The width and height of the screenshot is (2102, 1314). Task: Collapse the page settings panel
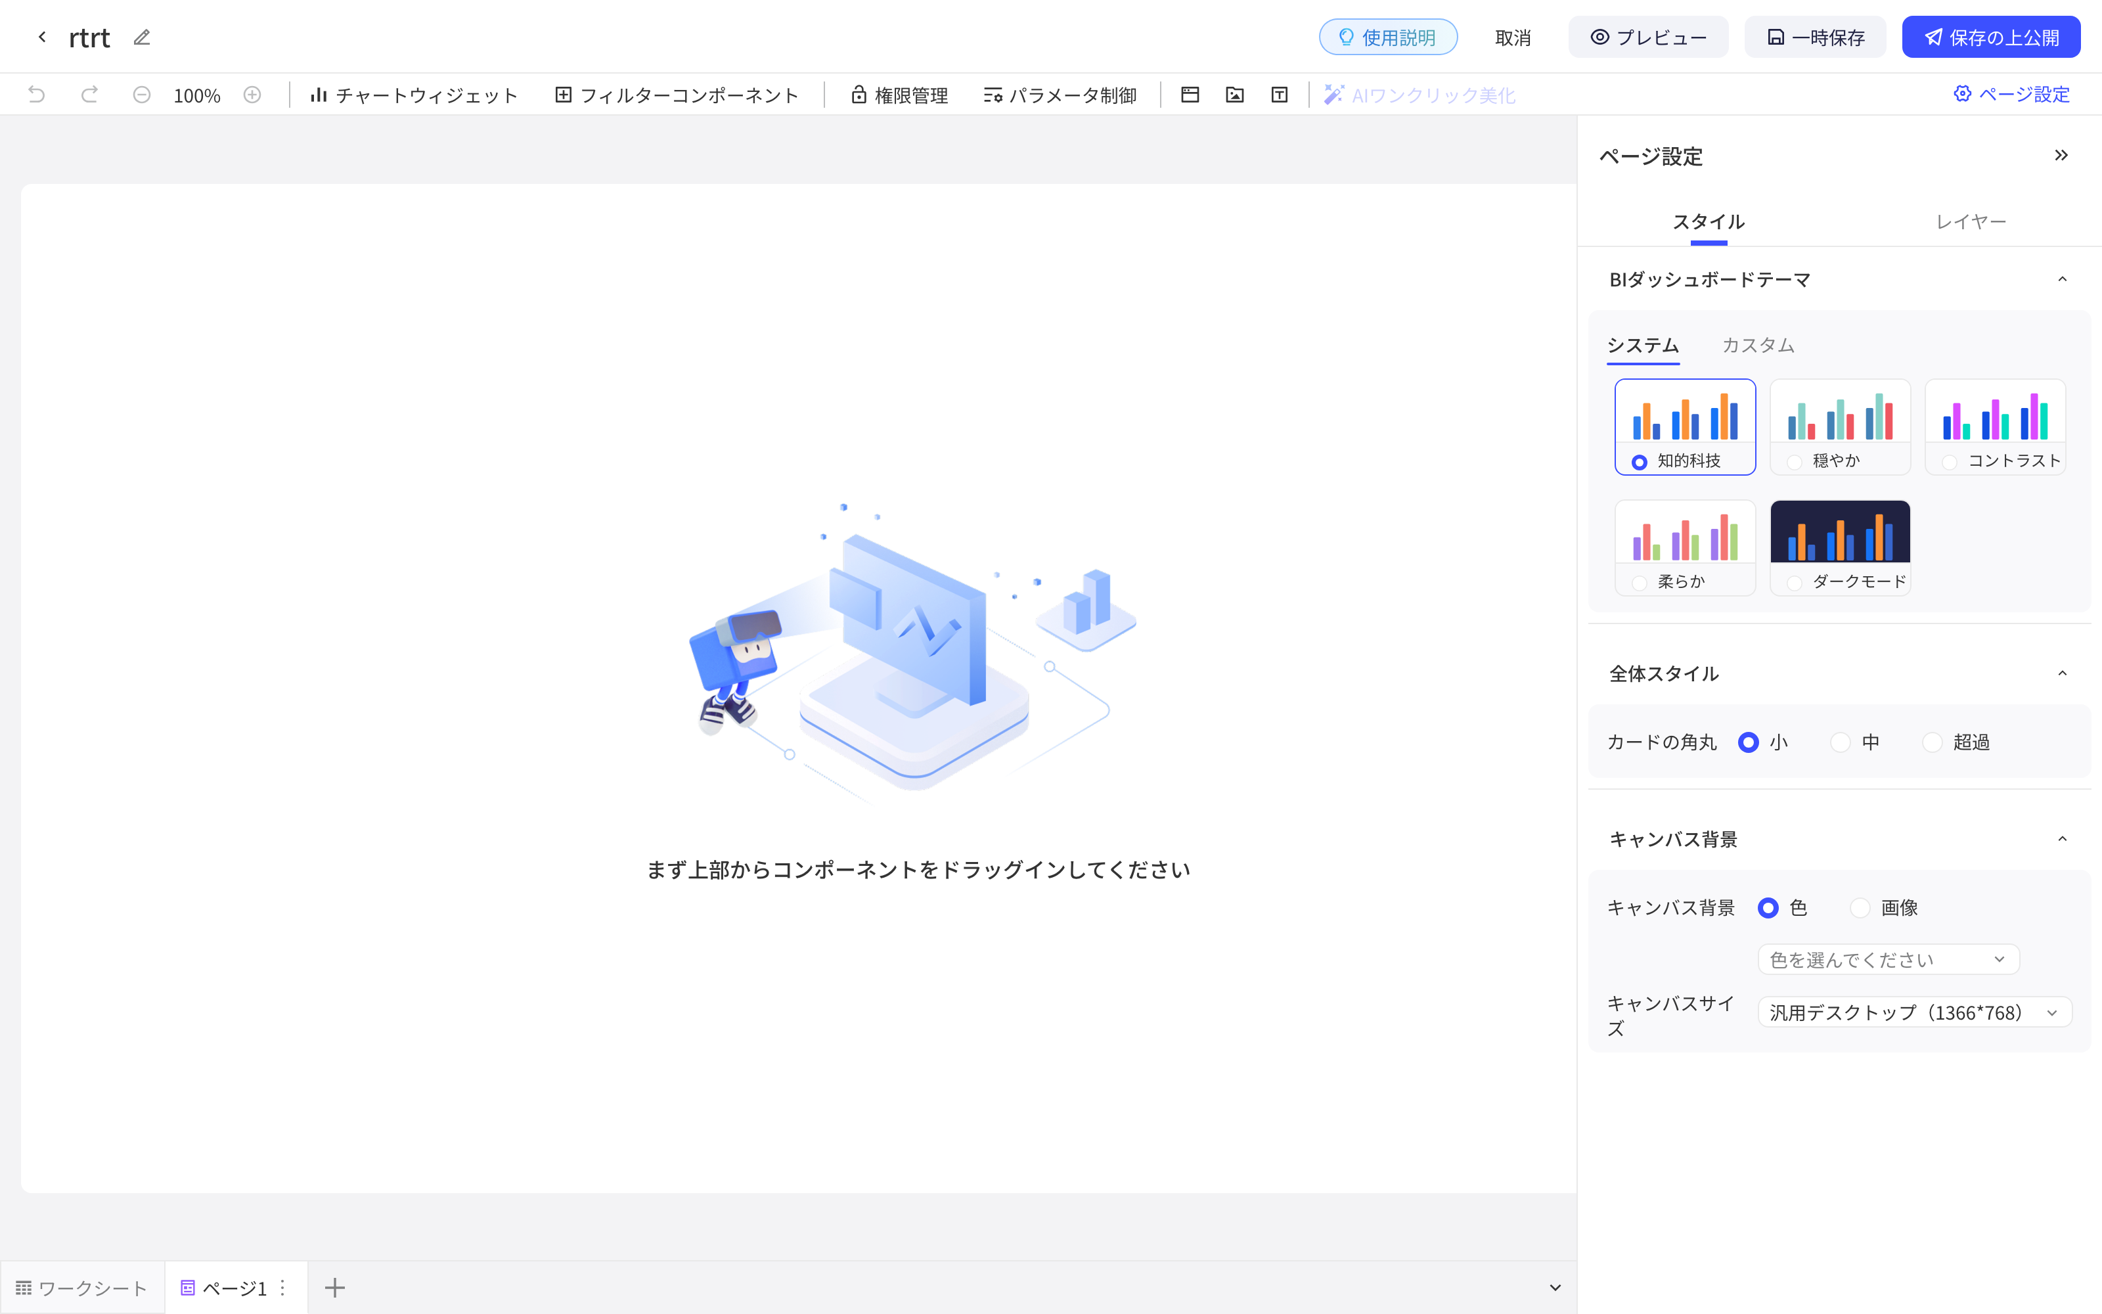point(2061,156)
